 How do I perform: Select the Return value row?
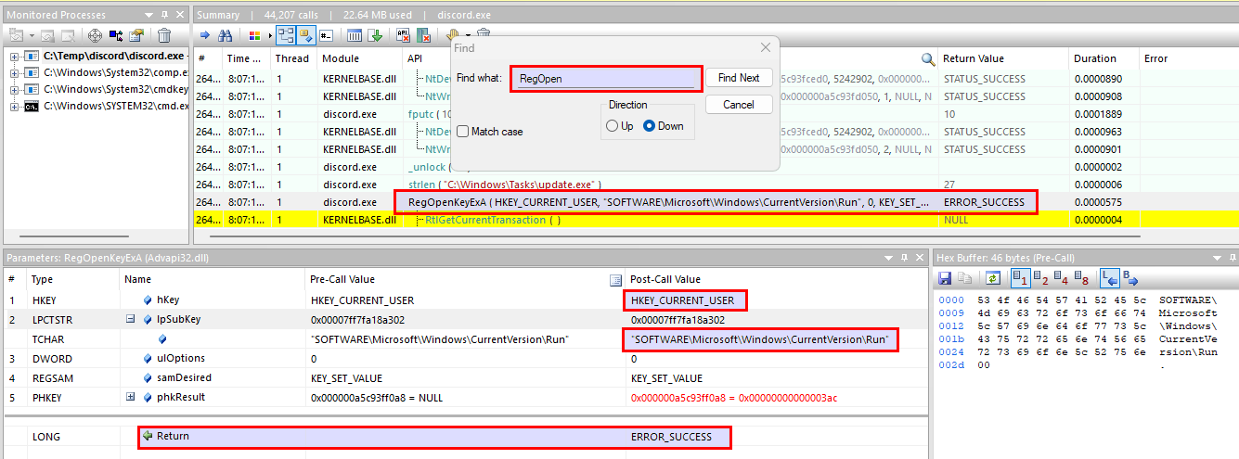coord(464,437)
